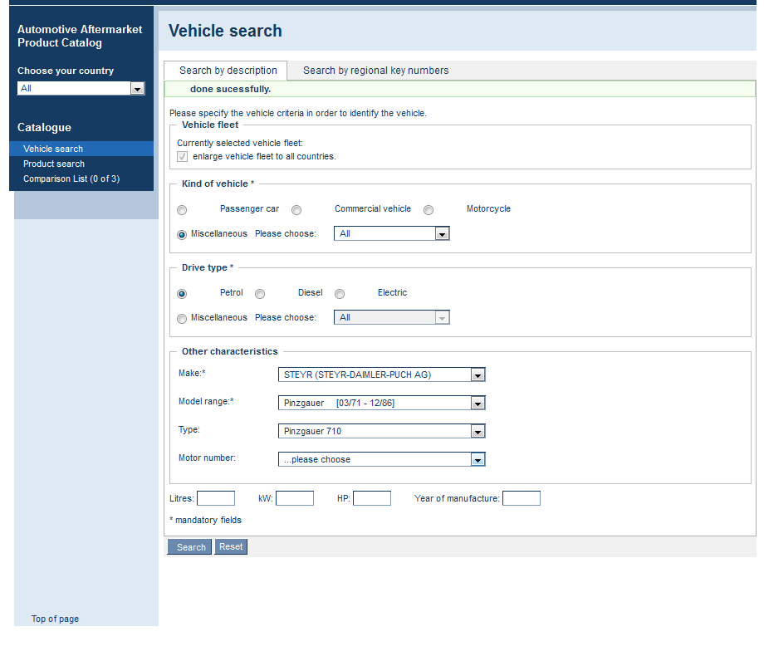The height and width of the screenshot is (651, 764).
Task: Choose the Commercial vehicle radio option
Action: click(296, 210)
